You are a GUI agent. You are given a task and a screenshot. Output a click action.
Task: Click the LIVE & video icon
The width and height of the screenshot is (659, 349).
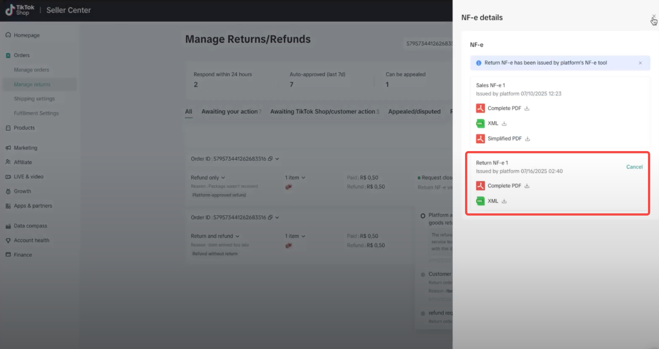pyautogui.click(x=8, y=177)
